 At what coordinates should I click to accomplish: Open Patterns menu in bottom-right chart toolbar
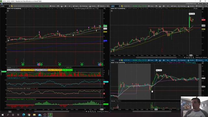pyautogui.click(x=199, y=60)
